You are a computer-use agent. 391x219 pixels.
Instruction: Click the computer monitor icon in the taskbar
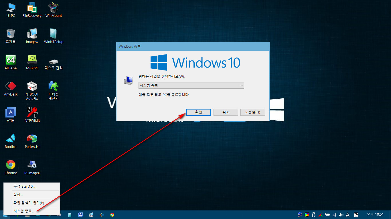[x=91, y=215]
